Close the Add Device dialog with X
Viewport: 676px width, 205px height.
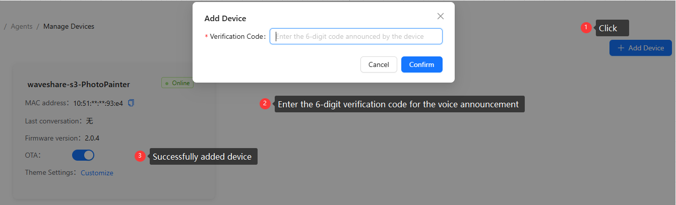441,16
